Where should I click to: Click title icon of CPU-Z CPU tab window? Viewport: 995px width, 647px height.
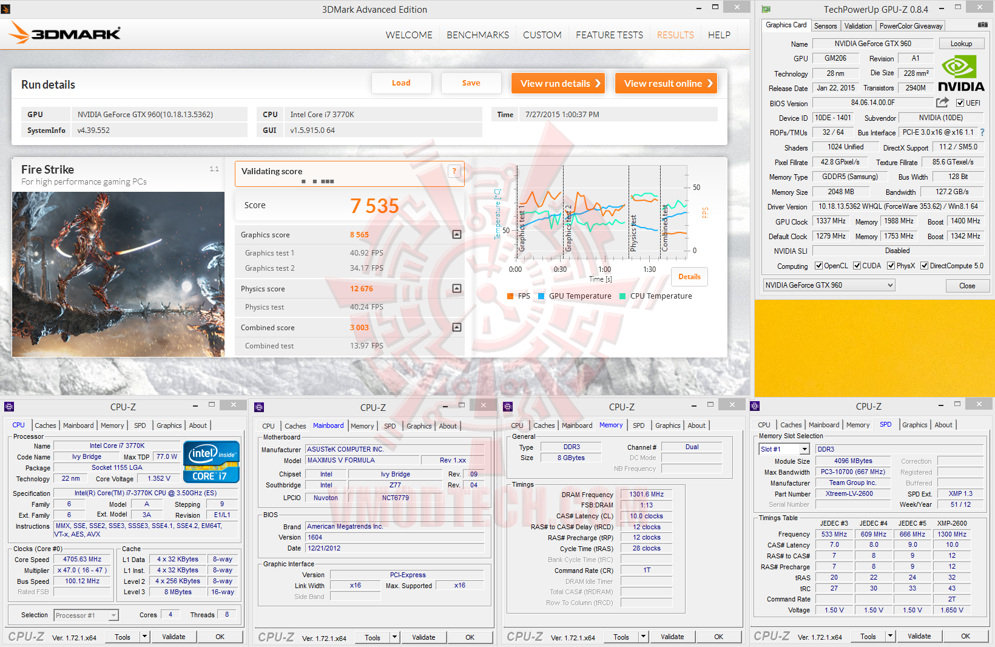(8, 407)
